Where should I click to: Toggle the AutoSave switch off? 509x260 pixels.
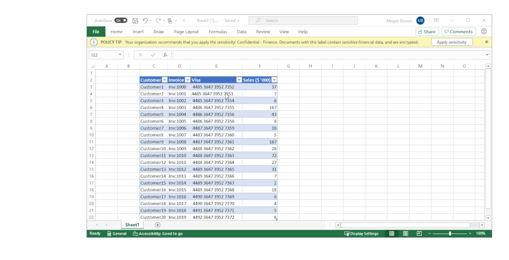[x=121, y=20]
